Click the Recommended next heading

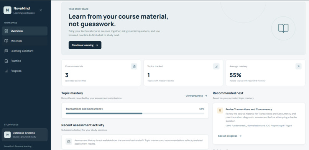pos(228,93)
